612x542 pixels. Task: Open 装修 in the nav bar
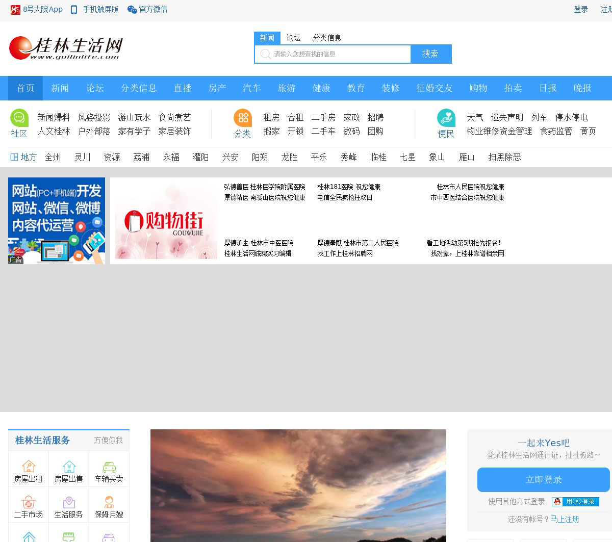point(391,88)
